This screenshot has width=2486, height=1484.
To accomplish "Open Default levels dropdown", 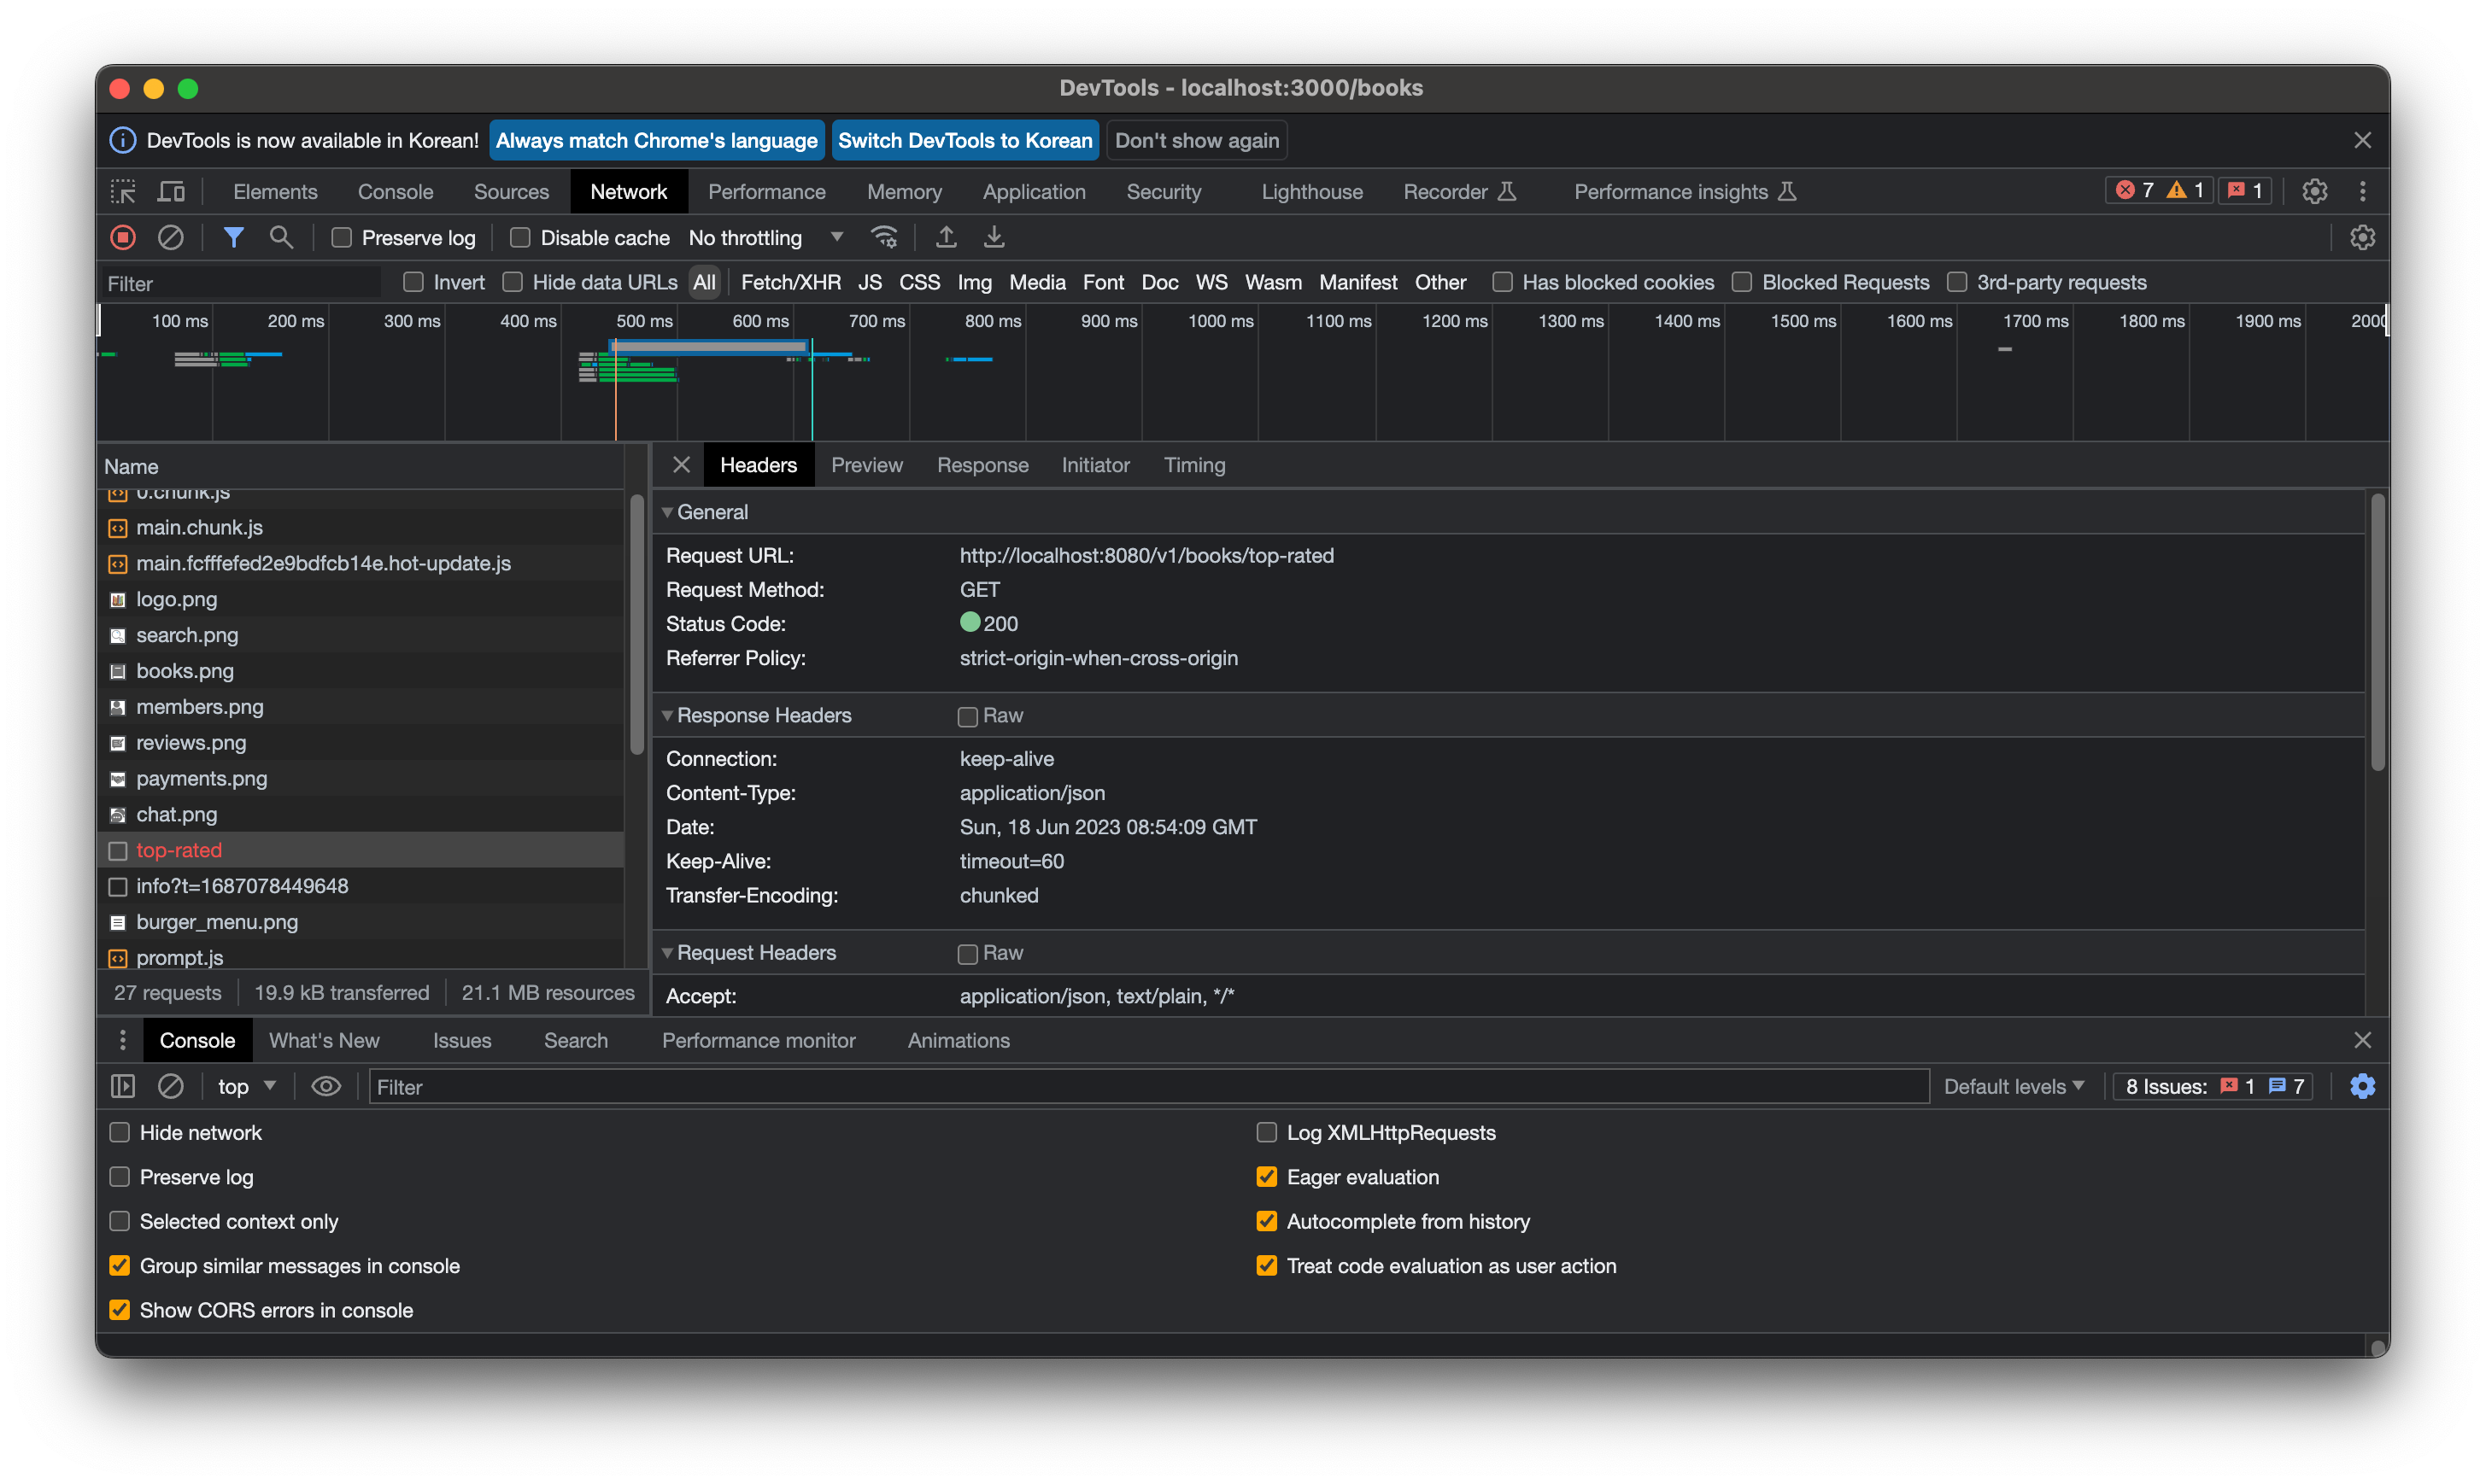I will (x=2013, y=1087).
